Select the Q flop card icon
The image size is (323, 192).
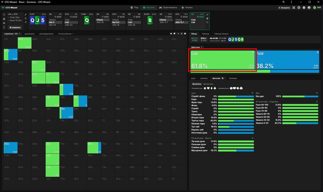pos(33,20)
